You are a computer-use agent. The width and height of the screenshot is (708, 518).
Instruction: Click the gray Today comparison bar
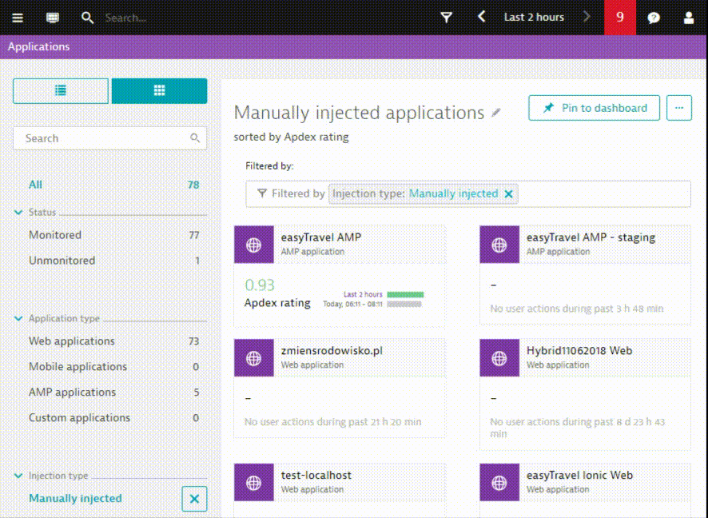[404, 305]
